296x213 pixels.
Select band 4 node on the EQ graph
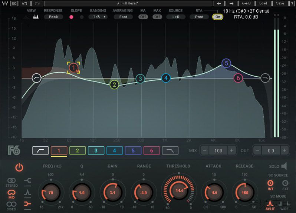pos(166,78)
